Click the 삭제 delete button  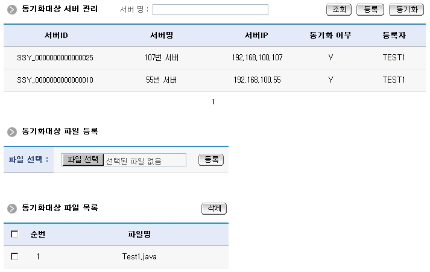coord(213,208)
